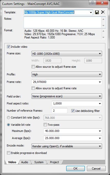Open the Encode mode dropdown
110x175 pixels.
67,146
